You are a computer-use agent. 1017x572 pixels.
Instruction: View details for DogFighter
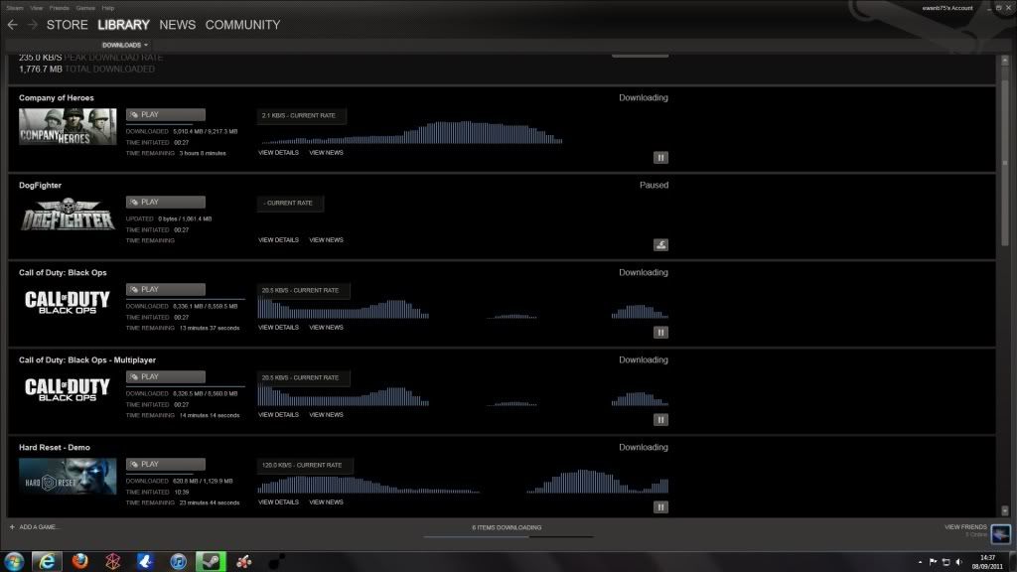click(x=278, y=240)
